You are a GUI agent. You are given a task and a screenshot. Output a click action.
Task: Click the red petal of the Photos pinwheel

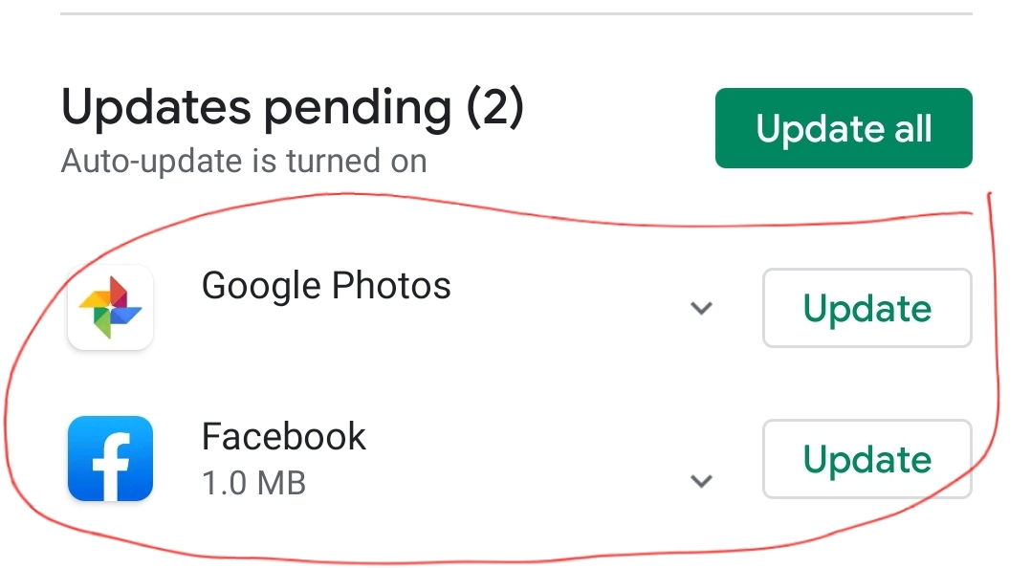119,292
